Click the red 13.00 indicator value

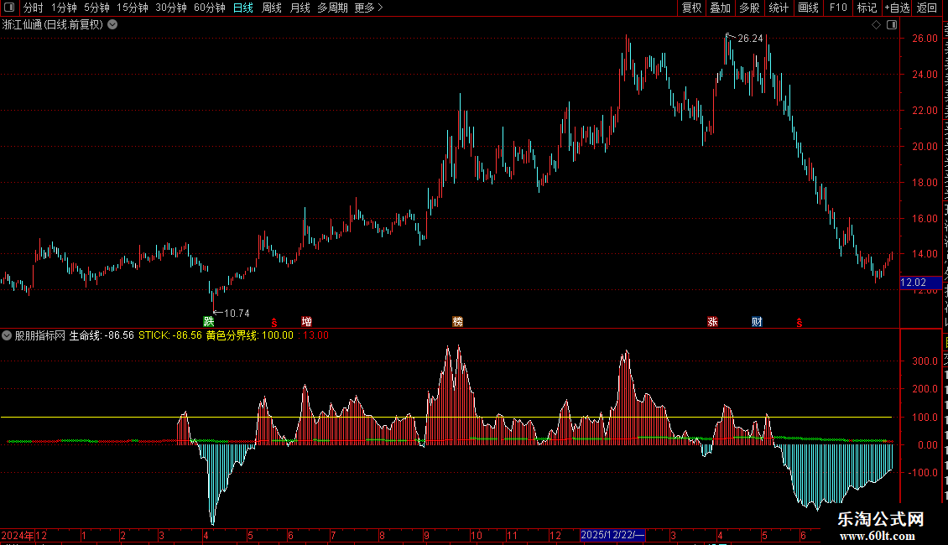coord(315,335)
